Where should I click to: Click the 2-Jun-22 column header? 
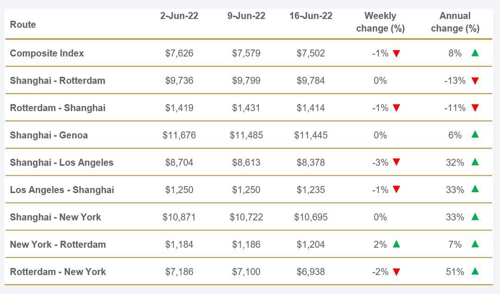pos(179,16)
